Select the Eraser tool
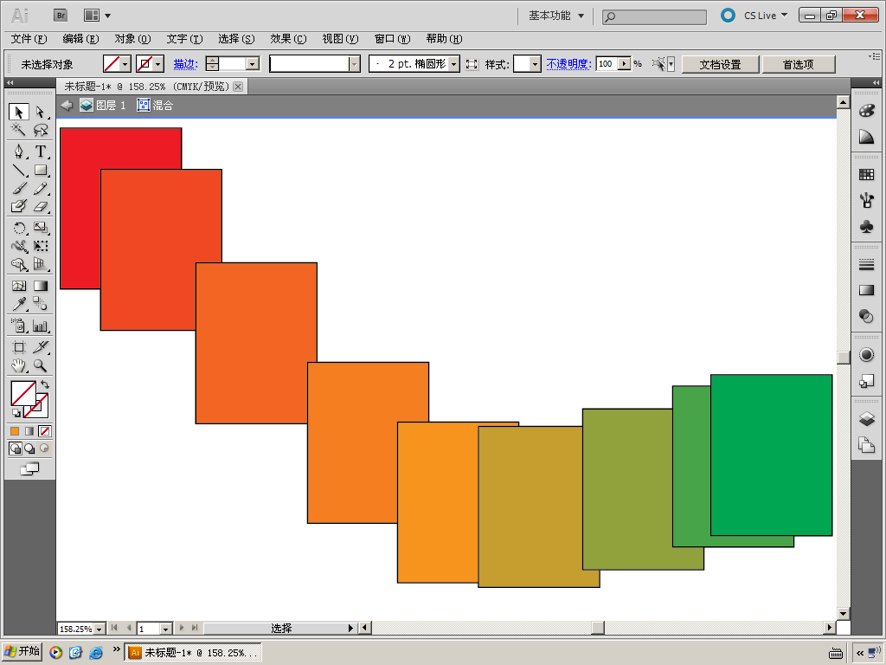This screenshot has width=886, height=665. 40,206
